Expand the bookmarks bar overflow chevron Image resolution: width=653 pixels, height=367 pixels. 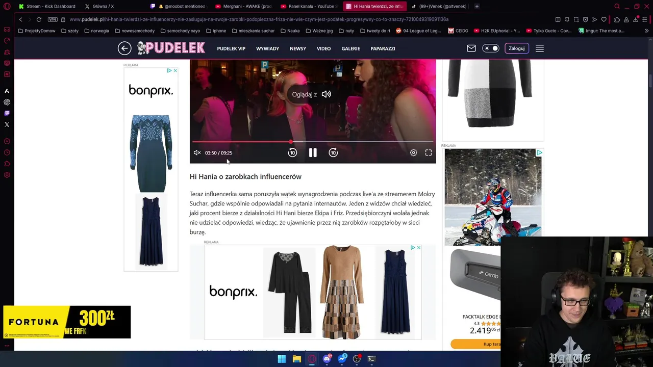(x=646, y=31)
